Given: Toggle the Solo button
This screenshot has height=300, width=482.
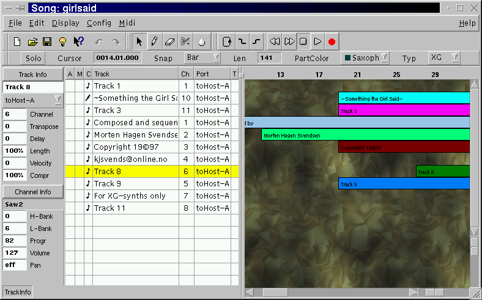Looking at the screenshot, I should 32,58.
